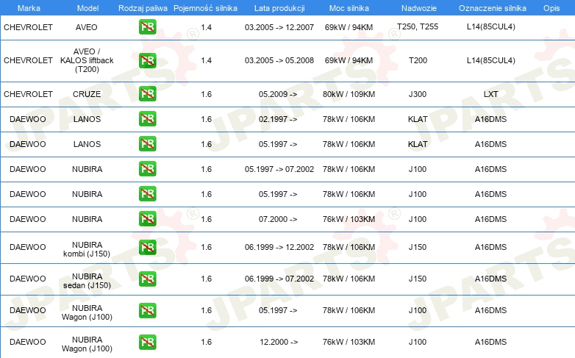575x358 pixels.
Task: Select the 05.1997 -> 07.2002 date cell
Action: (279, 169)
